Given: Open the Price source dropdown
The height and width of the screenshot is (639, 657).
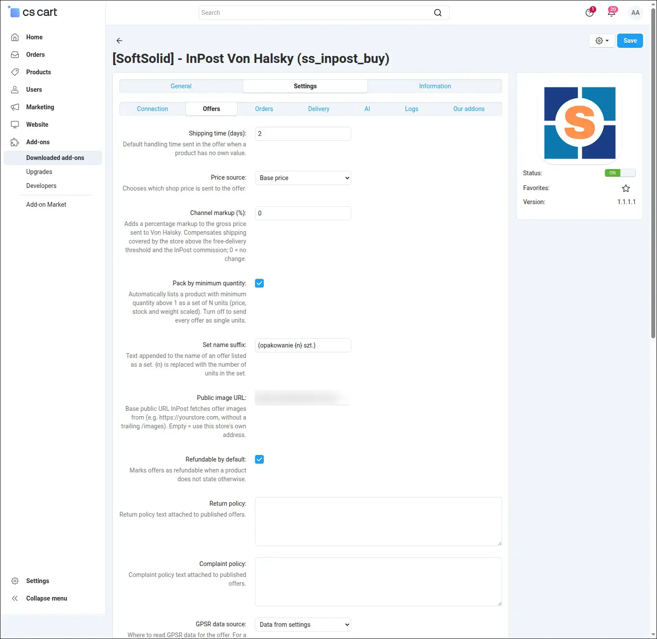Looking at the screenshot, I should click(x=303, y=178).
